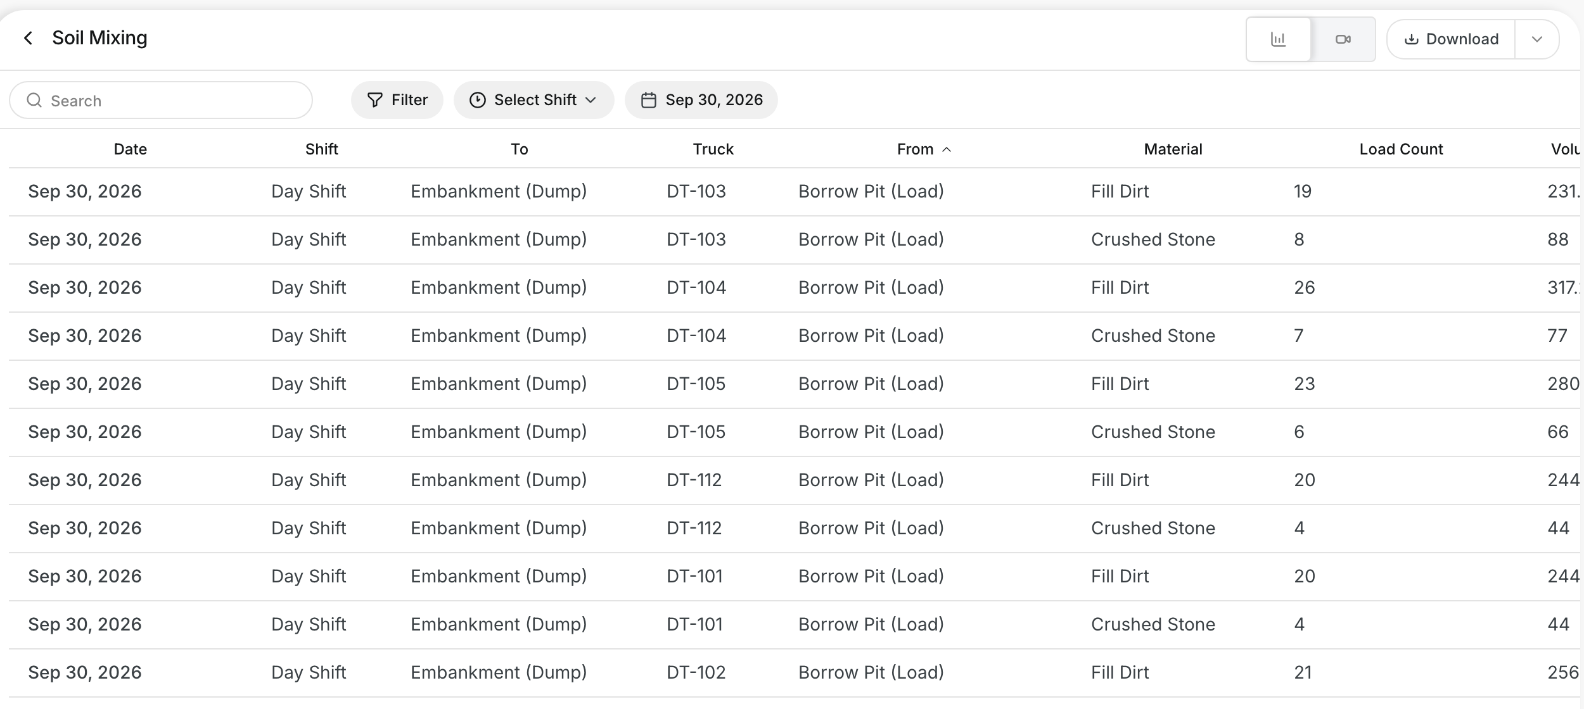The image size is (1584, 709).
Task: Select the Load Count cell showing 26
Action: [x=1305, y=287]
